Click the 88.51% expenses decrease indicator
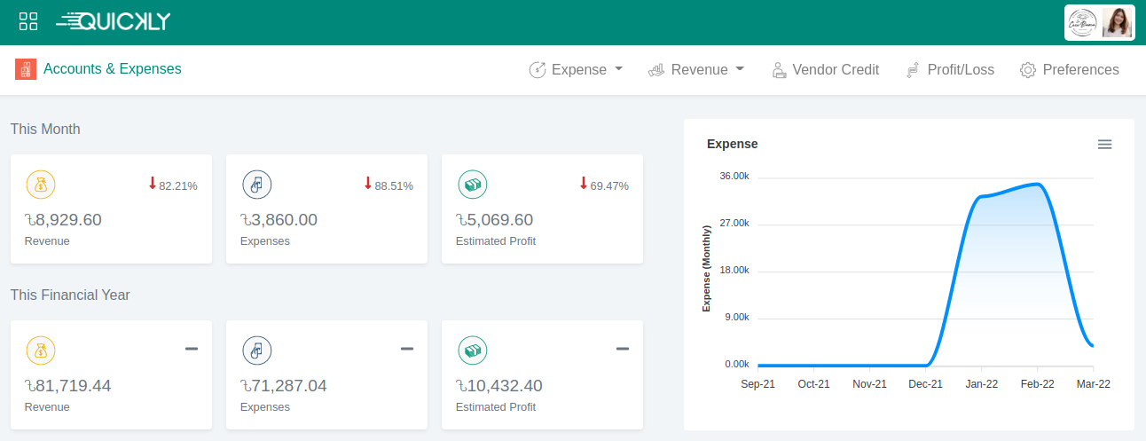The width and height of the screenshot is (1146, 441). 389,185
